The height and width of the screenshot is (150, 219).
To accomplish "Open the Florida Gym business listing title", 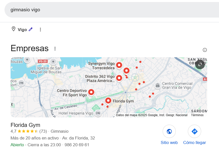I will [x=25, y=125].
